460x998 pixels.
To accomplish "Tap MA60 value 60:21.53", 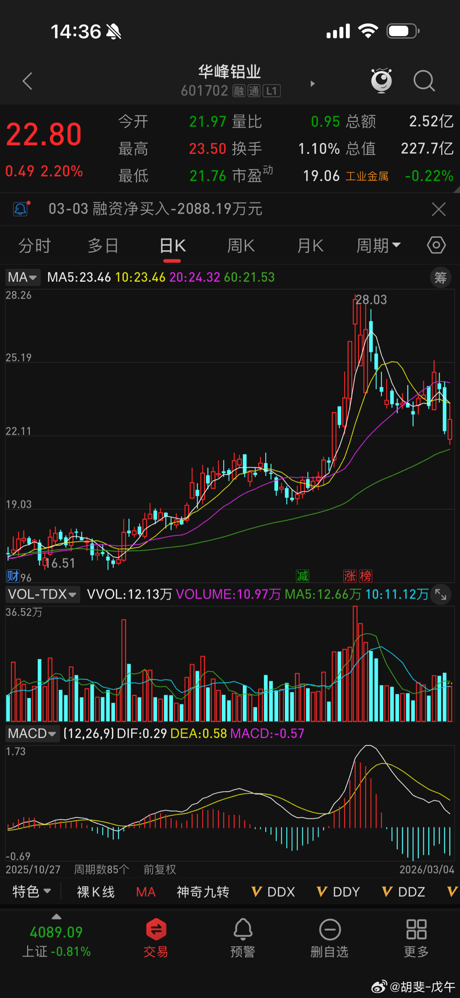I will (249, 278).
